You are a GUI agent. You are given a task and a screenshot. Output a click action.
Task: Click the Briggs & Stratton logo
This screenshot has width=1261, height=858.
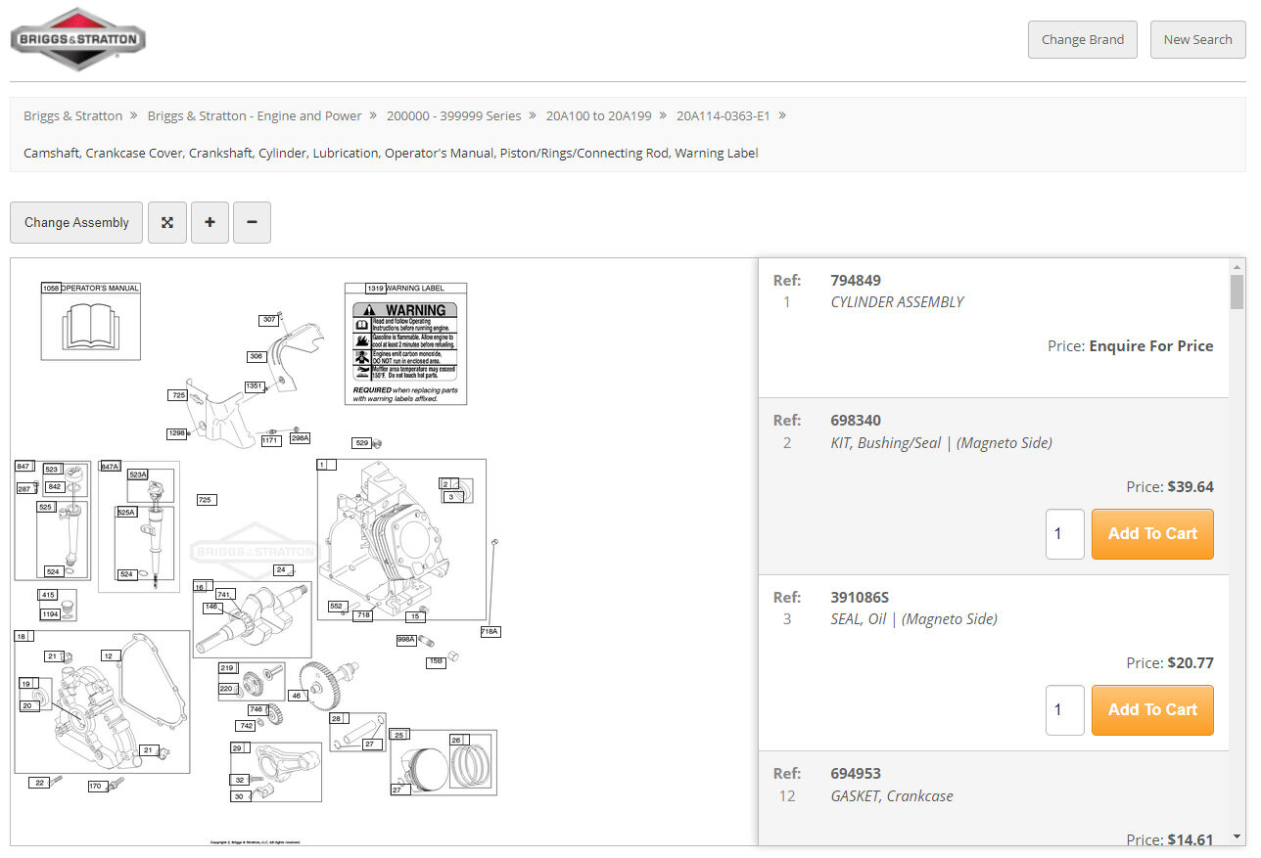(78, 39)
